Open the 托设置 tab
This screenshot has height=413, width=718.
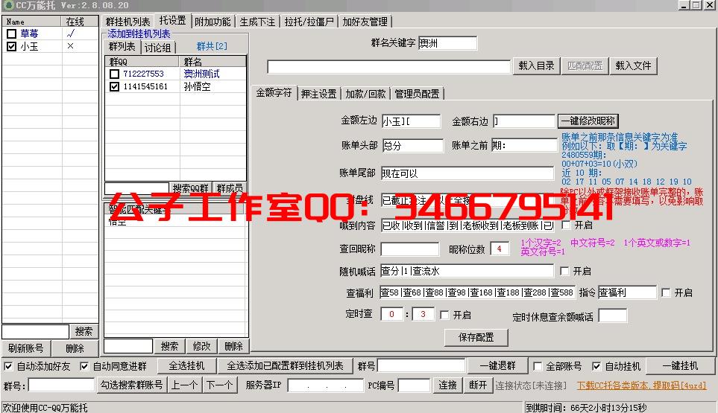coord(173,21)
